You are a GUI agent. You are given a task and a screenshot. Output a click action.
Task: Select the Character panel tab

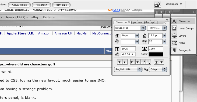tap(121, 22)
